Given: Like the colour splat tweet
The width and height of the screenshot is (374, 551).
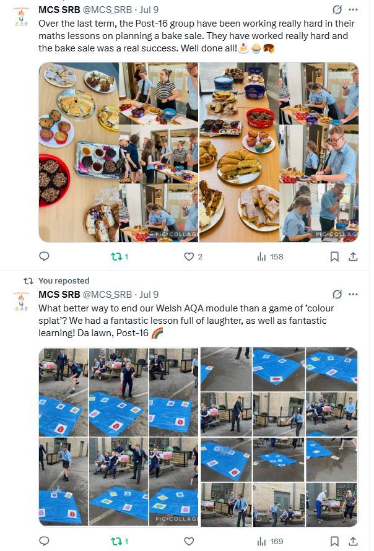Looking at the screenshot, I should point(189,541).
